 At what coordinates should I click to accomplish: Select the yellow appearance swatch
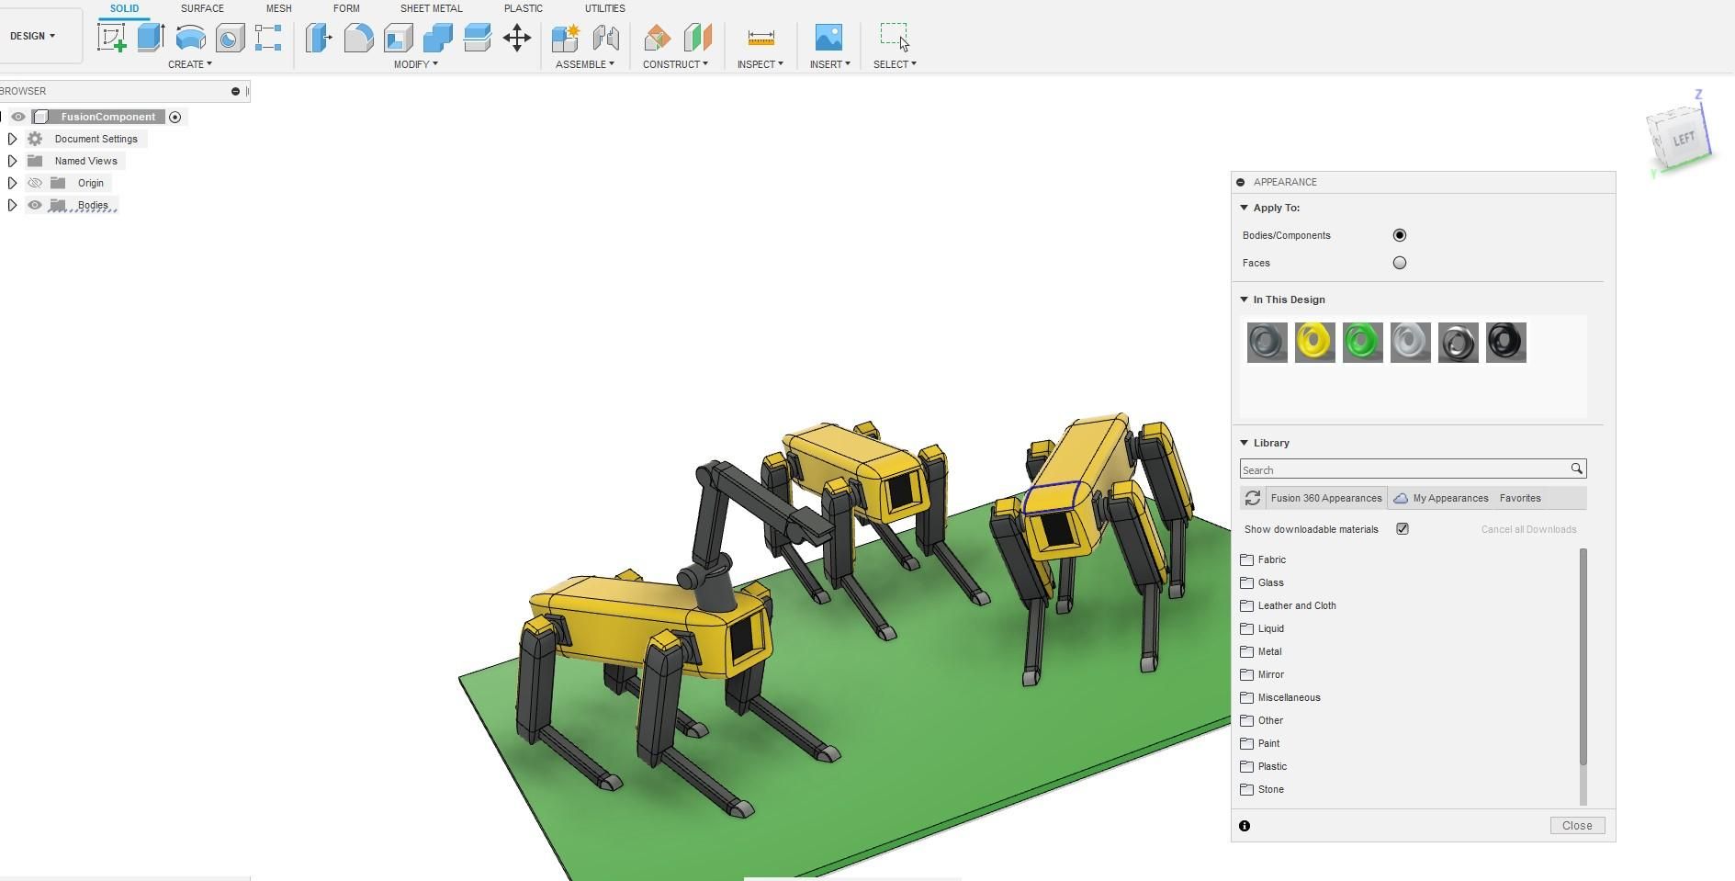(1314, 342)
